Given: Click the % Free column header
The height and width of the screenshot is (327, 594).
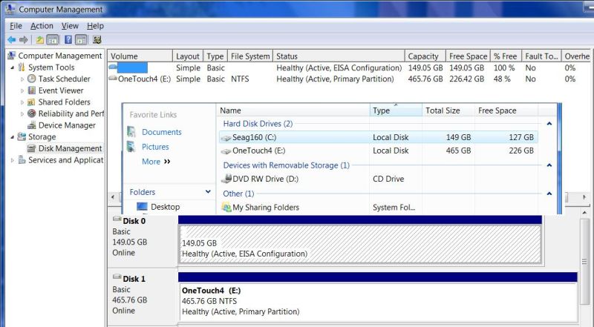Looking at the screenshot, I should coord(506,56).
